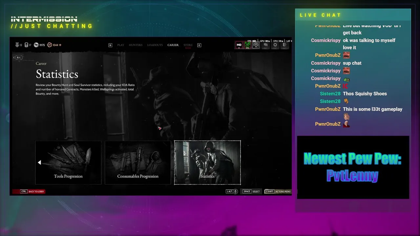Click the bloodline rank icon showing 17
The height and width of the screenshot is (236, 420).
tap(26, 45)
